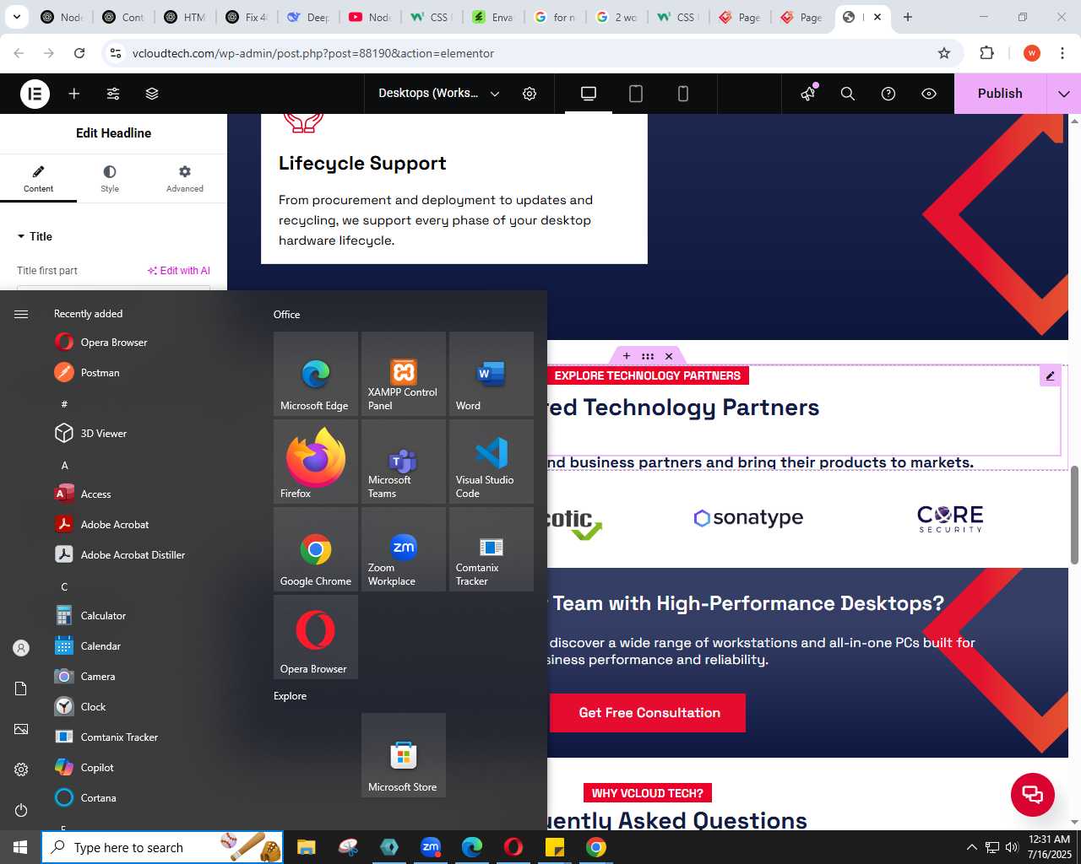Open page settings gear in top bar
1081x864 pixels.
[530, 94]
